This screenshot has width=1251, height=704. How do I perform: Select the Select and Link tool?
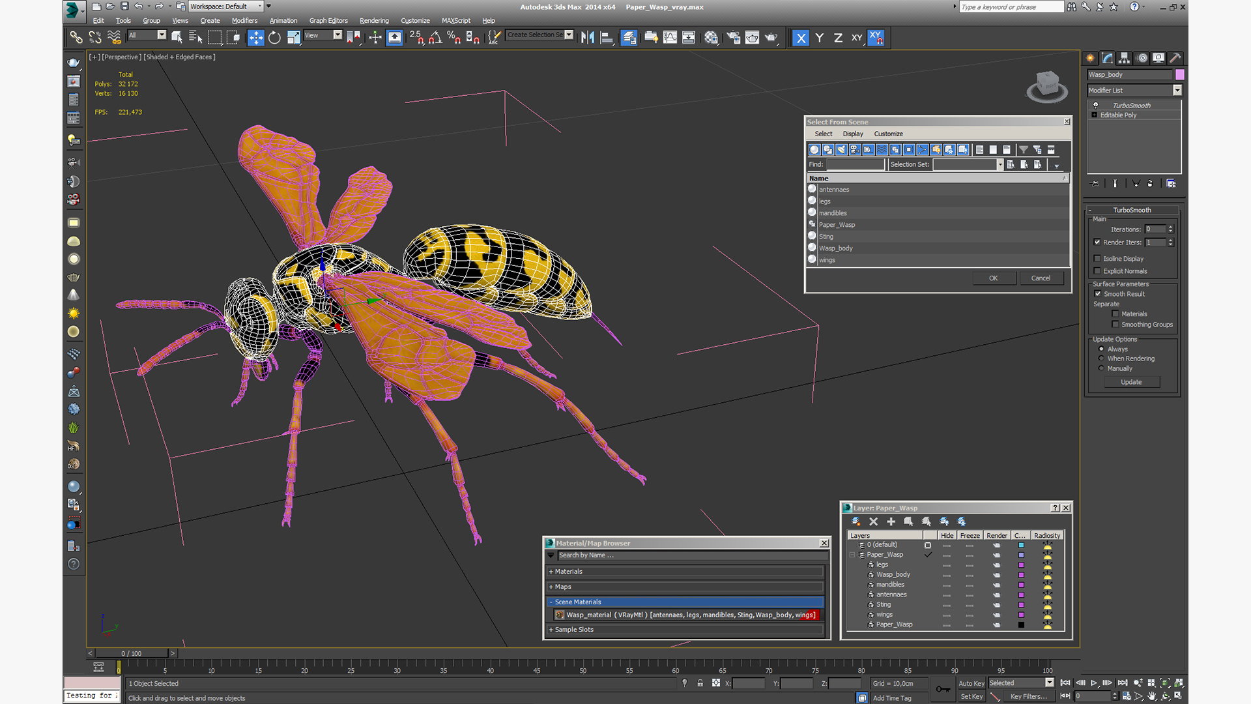pyautogui.click(x=76, y=37)
